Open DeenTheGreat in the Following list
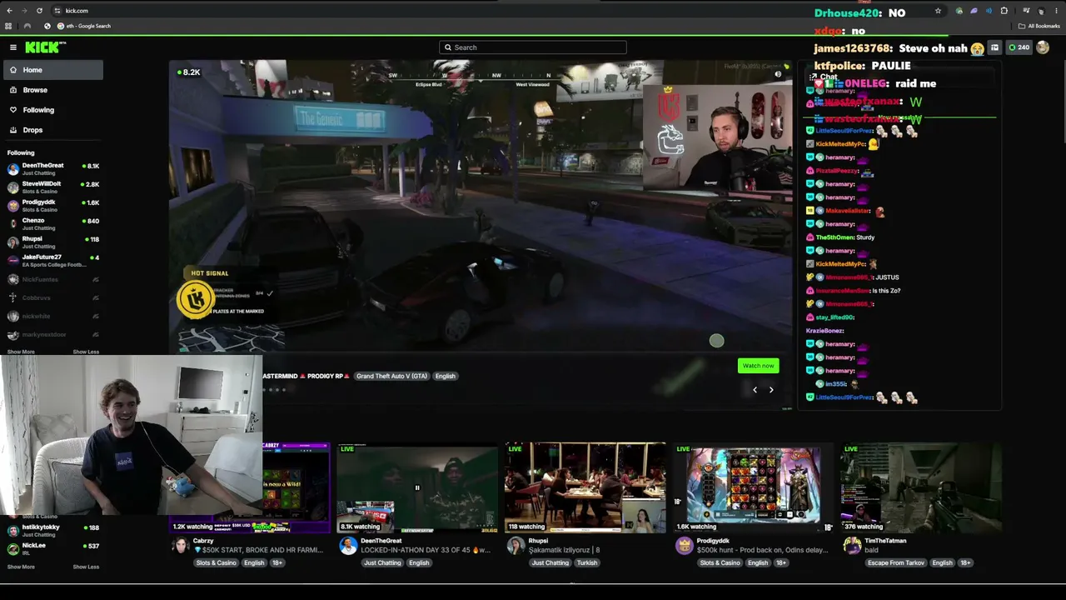Image resolution: width=1066 pixels, height=600 pixels. [x=52, y=168]
